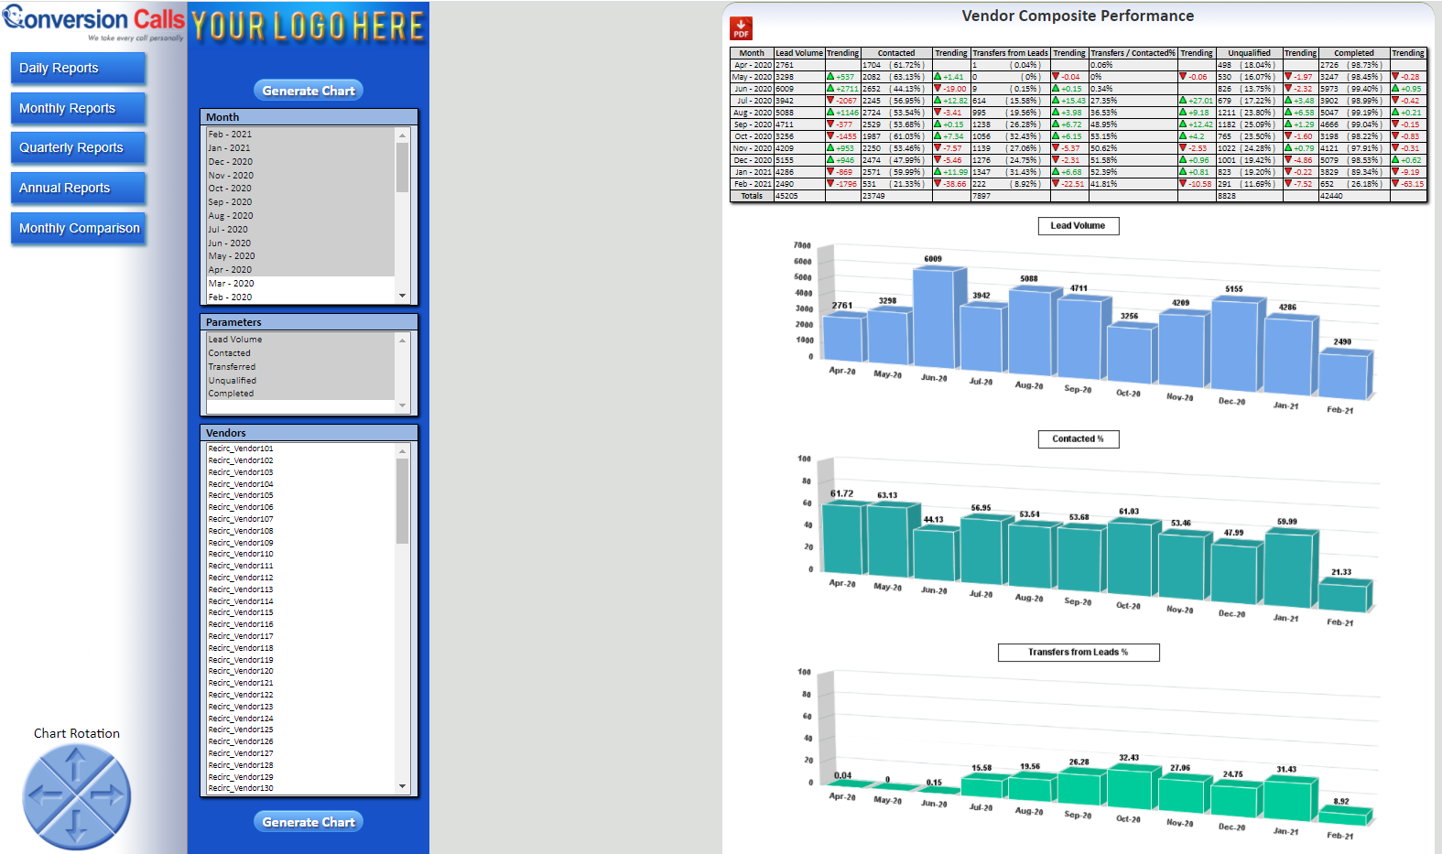
Task: Open Quarterly Reports
Action: (x=78, y=148)
